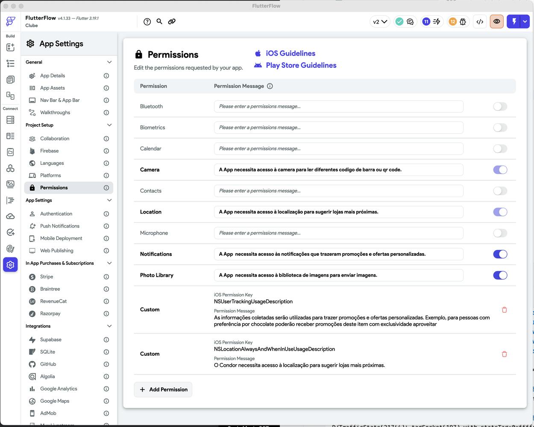
Task: Open the developer code view icon
Action: pyautogui.click(x=480, y=21)
